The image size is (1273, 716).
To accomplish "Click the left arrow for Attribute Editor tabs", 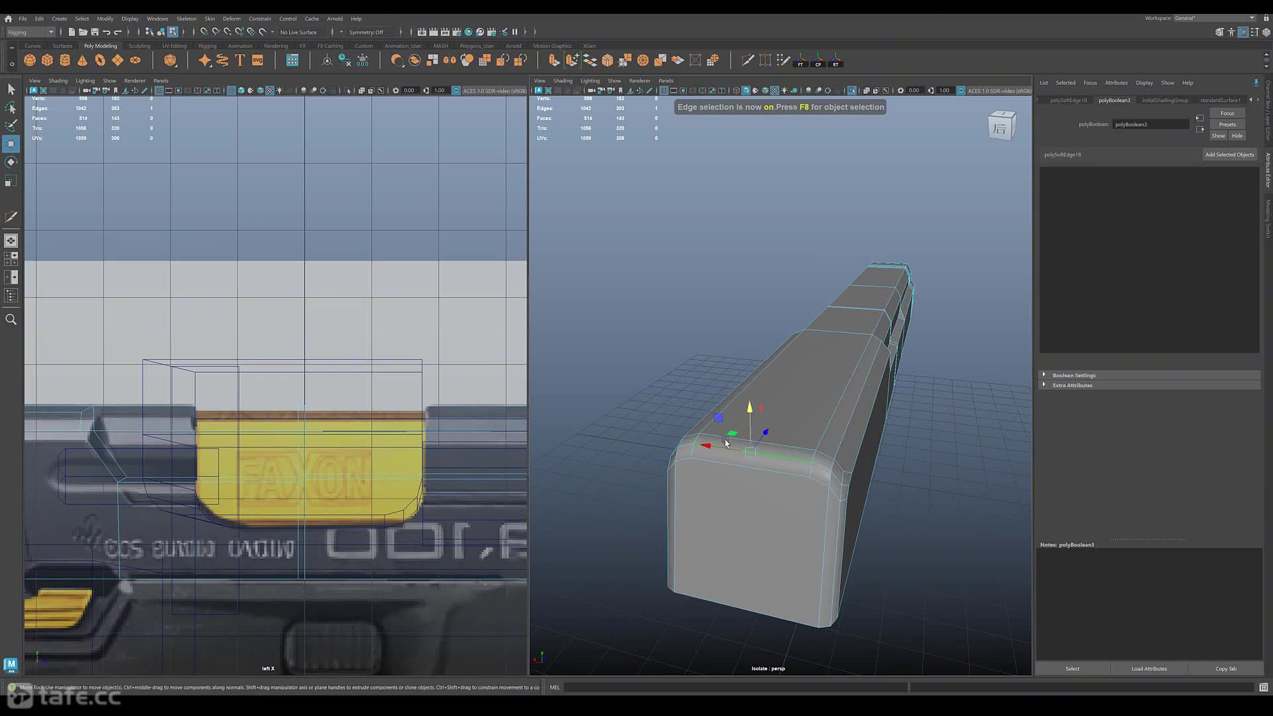I will coord(1250,99).
